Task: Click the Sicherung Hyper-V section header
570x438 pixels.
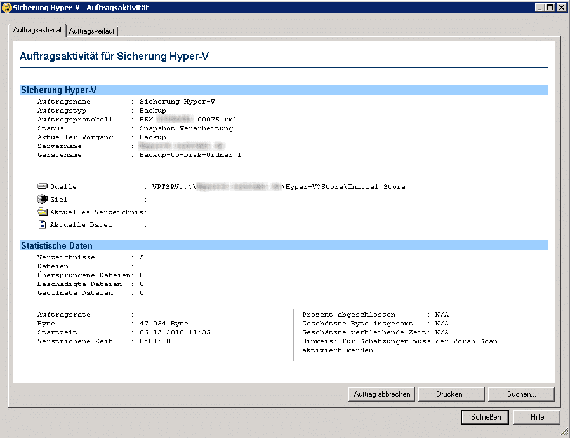Action: (284, 90)
